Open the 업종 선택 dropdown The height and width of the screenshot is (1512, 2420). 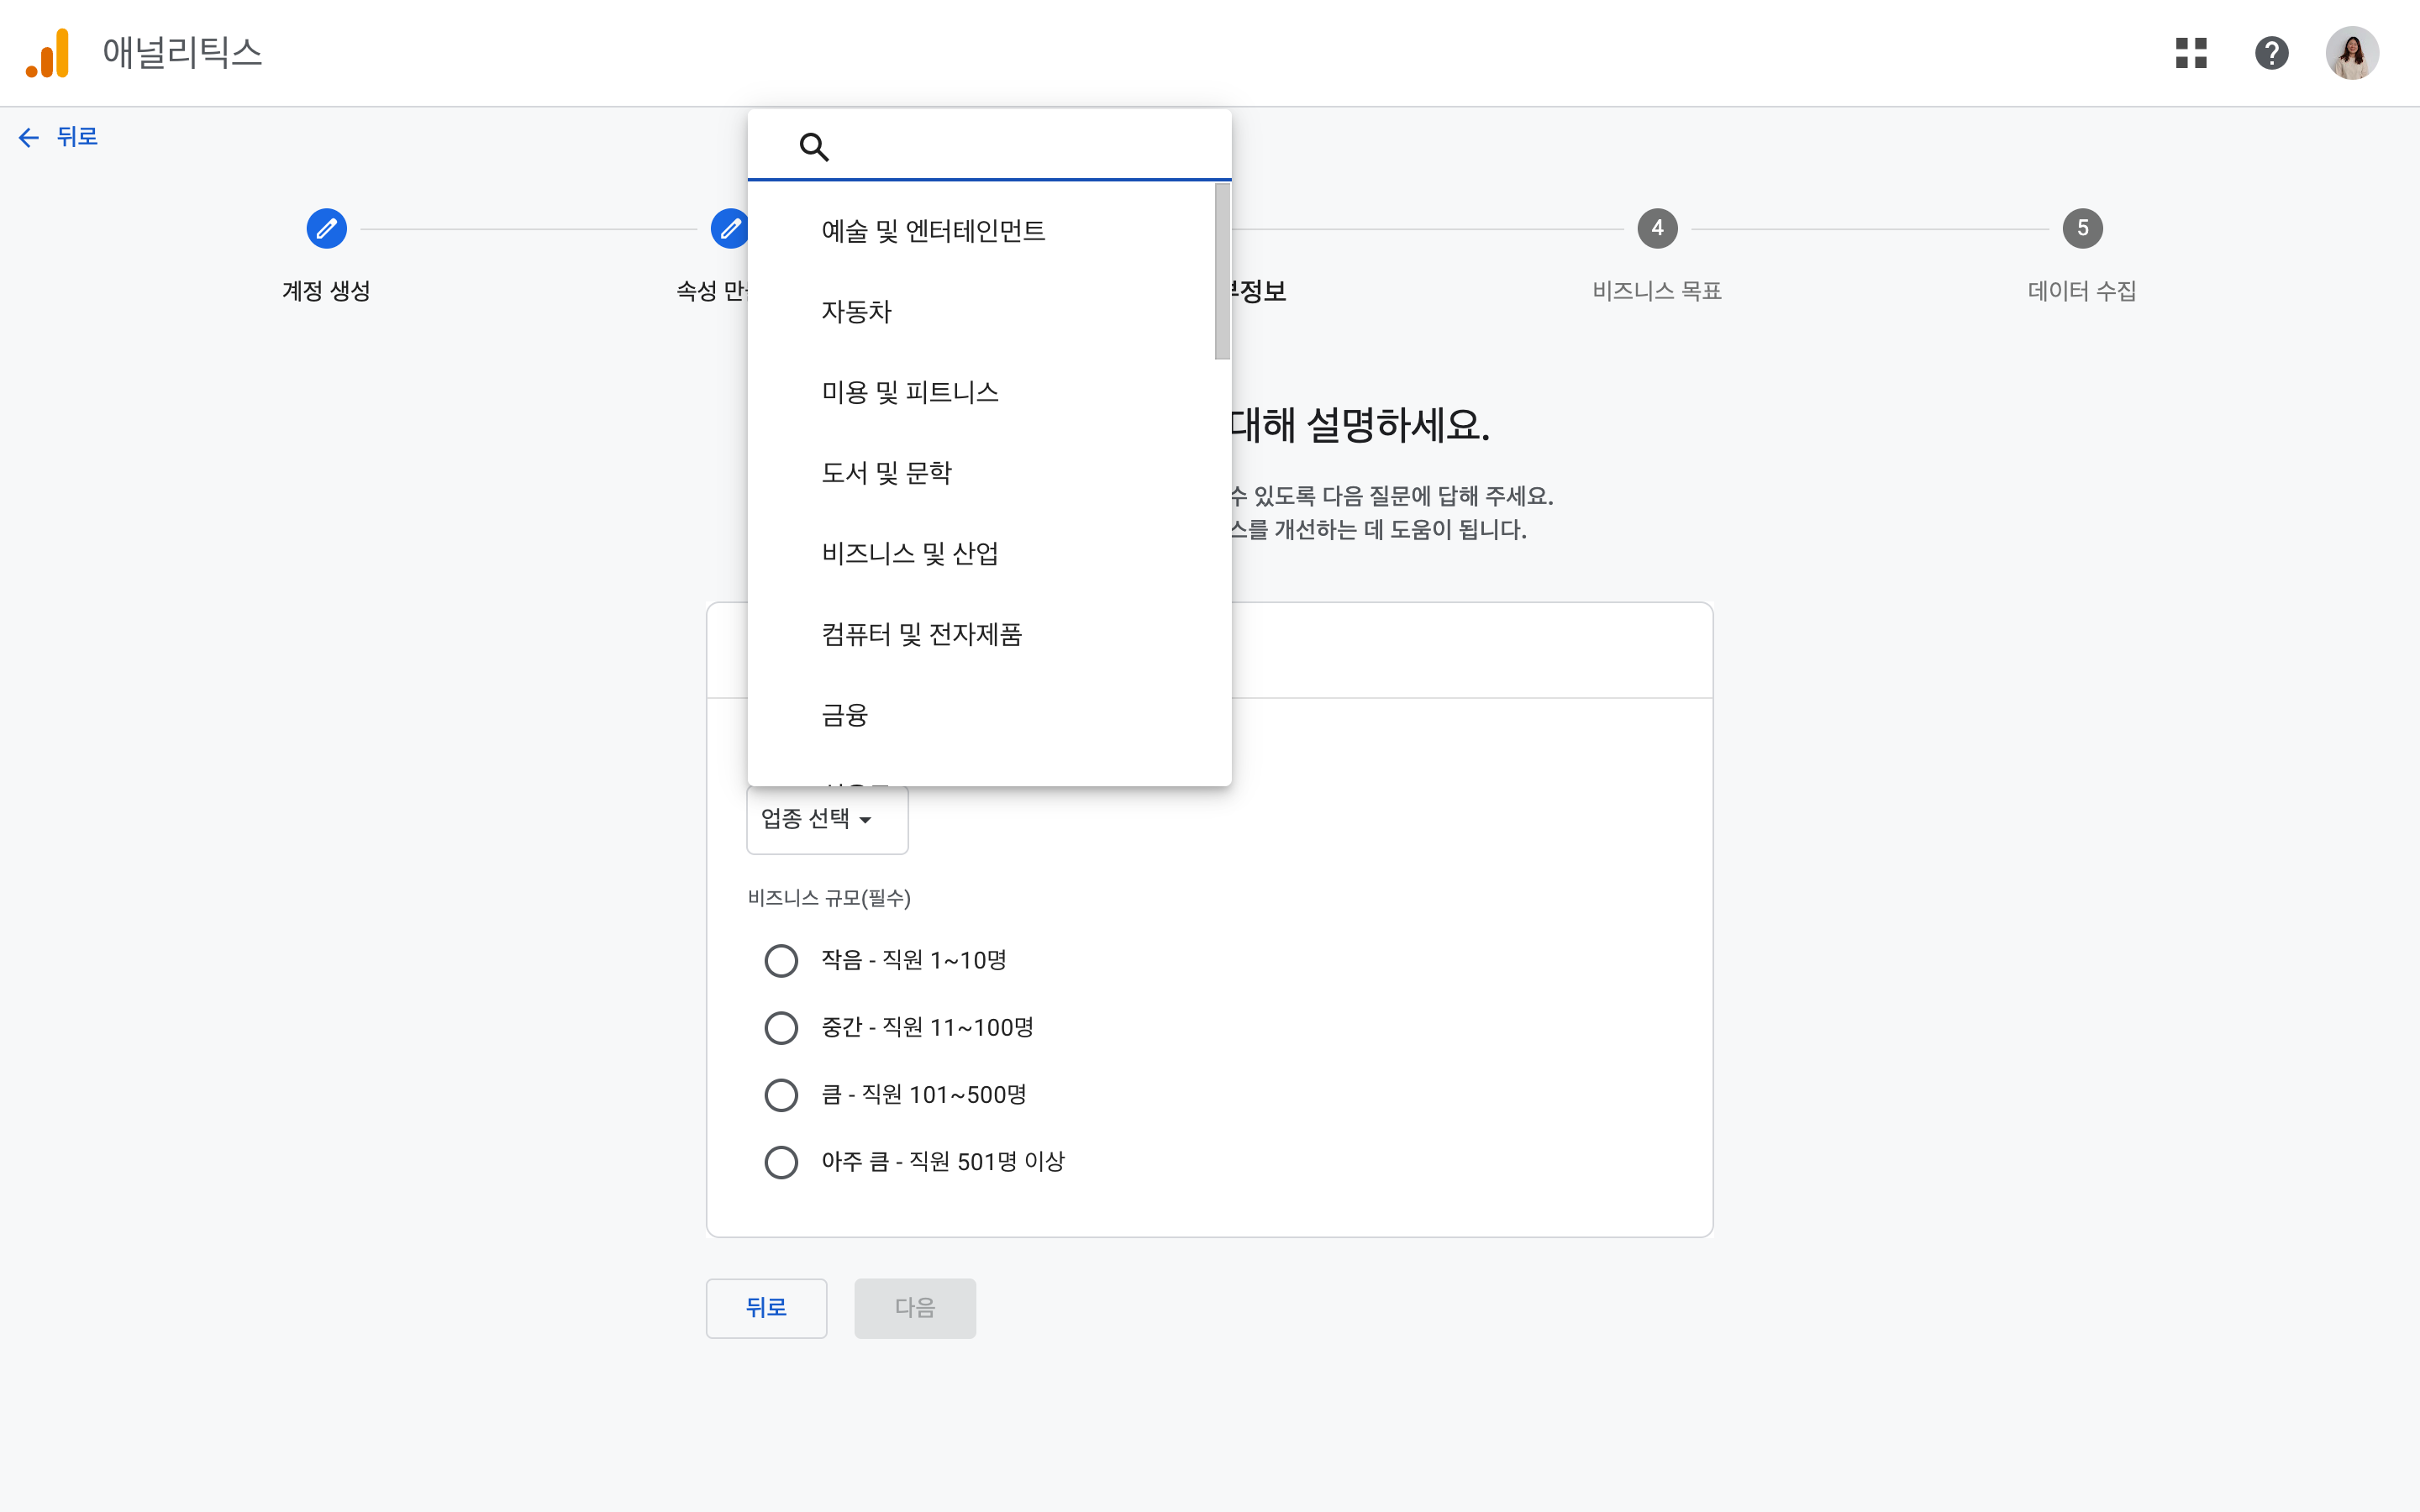click(x=827, y=819)
